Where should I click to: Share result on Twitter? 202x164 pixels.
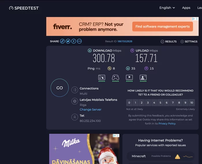click(68, 41)
